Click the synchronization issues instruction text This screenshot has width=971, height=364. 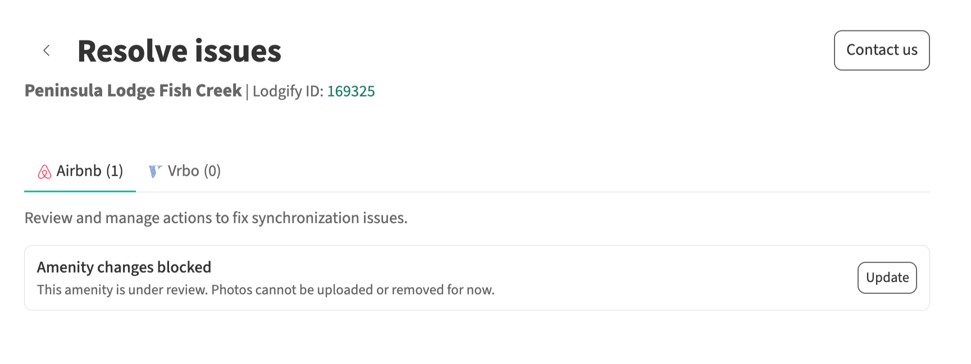(216, 218)
